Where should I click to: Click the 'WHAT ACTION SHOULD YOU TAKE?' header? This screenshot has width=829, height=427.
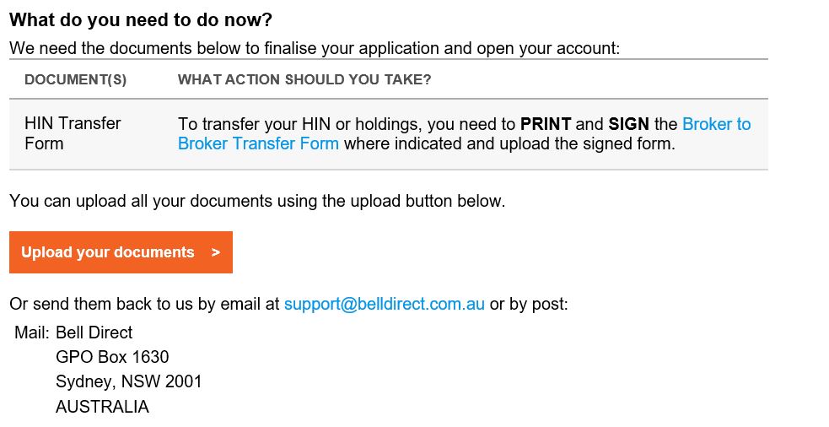[x=304, y=80]
